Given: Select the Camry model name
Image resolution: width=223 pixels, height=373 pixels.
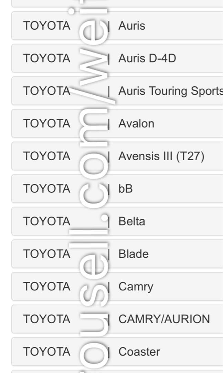Looking at the screenshot, I should click(x=136, y=287).
